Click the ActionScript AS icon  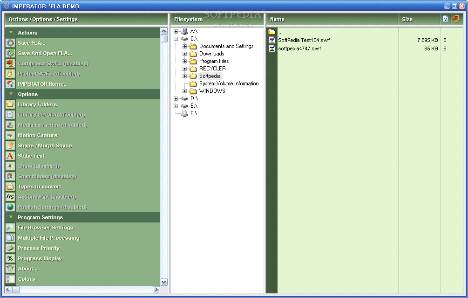[x=10, y=197]
